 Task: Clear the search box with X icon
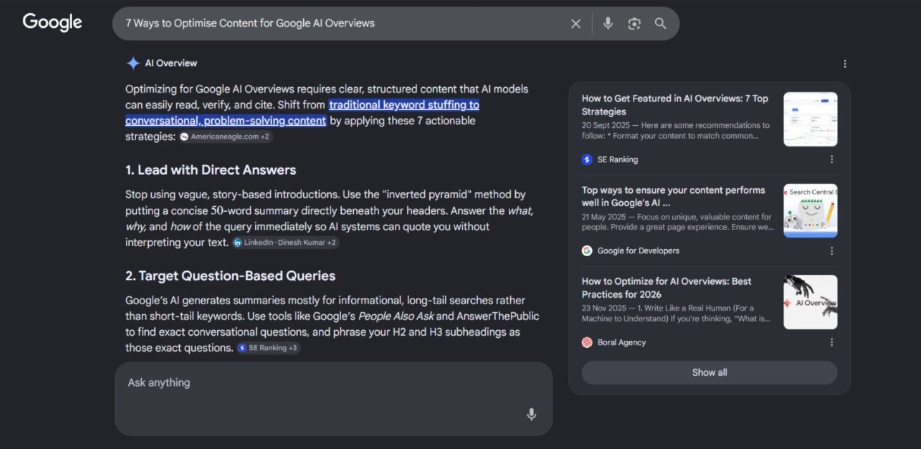575,23
